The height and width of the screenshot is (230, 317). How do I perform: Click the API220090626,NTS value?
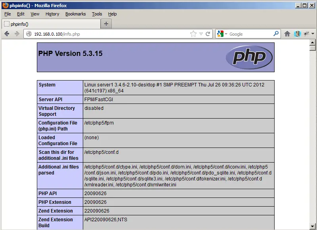coord(106,219)
